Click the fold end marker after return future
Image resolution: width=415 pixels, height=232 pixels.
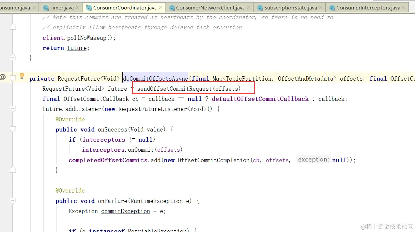coord(13,58)
